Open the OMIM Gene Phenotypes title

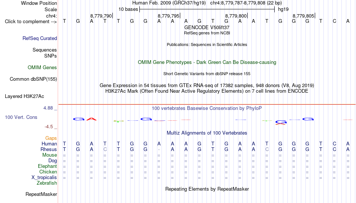pyautogui.click(x=207, y=62)
